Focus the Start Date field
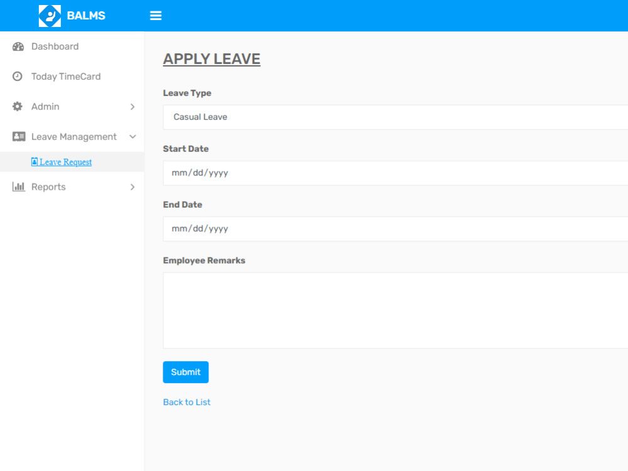628x471 pixels. tap(395, 173)
